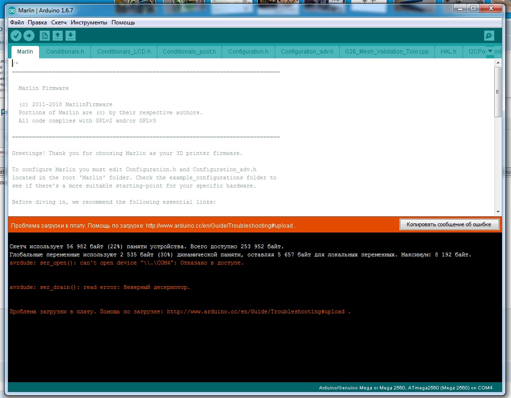Image resolution: width=511 pixels, height=398 pixels.
Task: Switch to the Conditionals.h tab
Action: 65,52
